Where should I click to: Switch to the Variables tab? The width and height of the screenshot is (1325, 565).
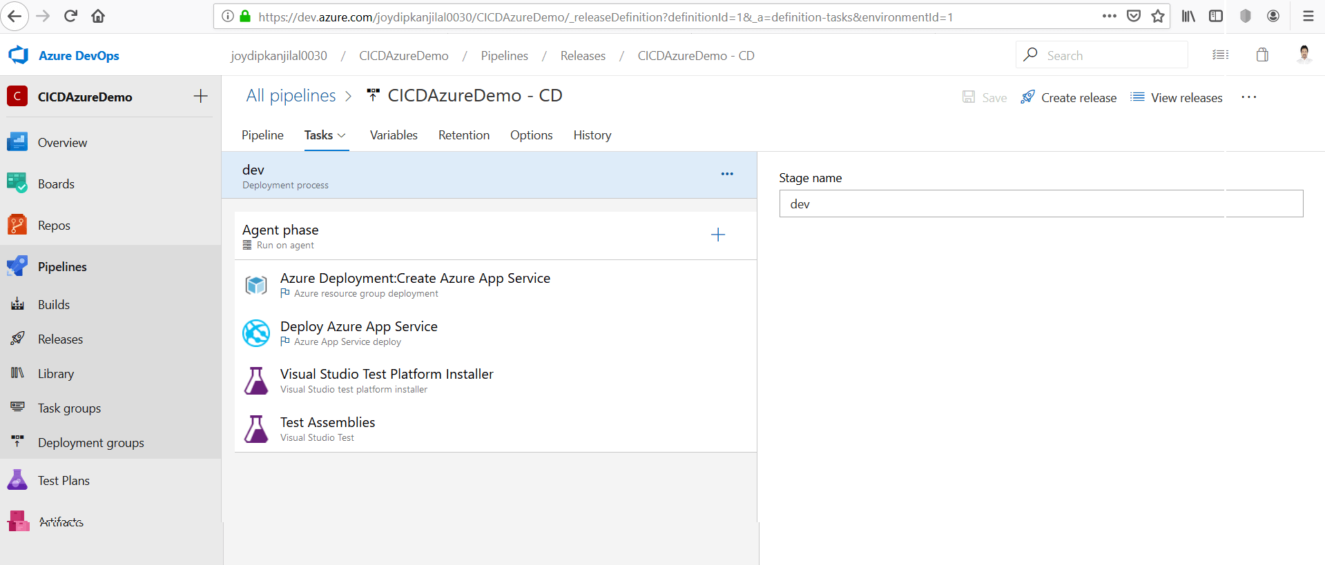(x=394, y=135)
